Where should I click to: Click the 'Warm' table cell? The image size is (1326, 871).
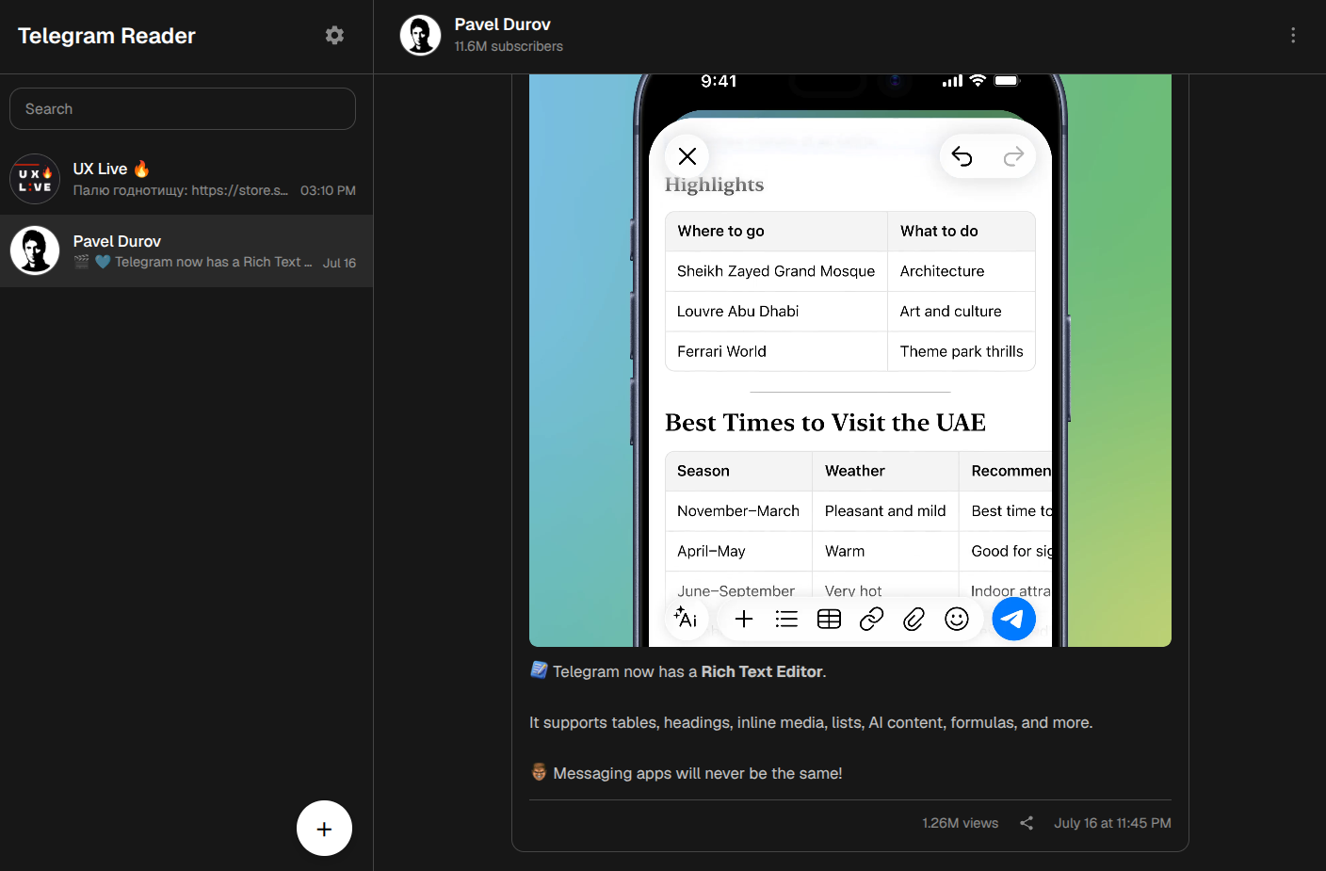coord(885,551)
